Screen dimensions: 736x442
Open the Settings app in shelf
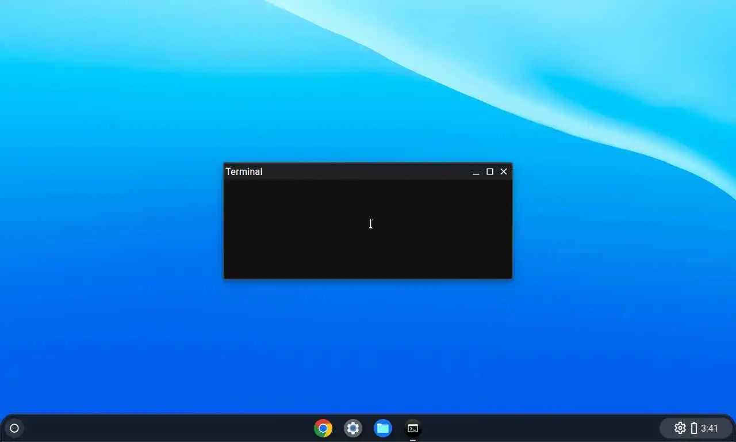click(x=353, y=428)
